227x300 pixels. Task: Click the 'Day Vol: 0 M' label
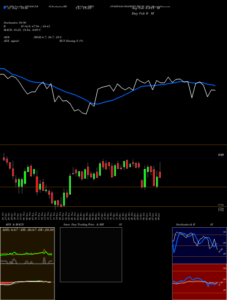pyautogui.click(x=143, y=14)
